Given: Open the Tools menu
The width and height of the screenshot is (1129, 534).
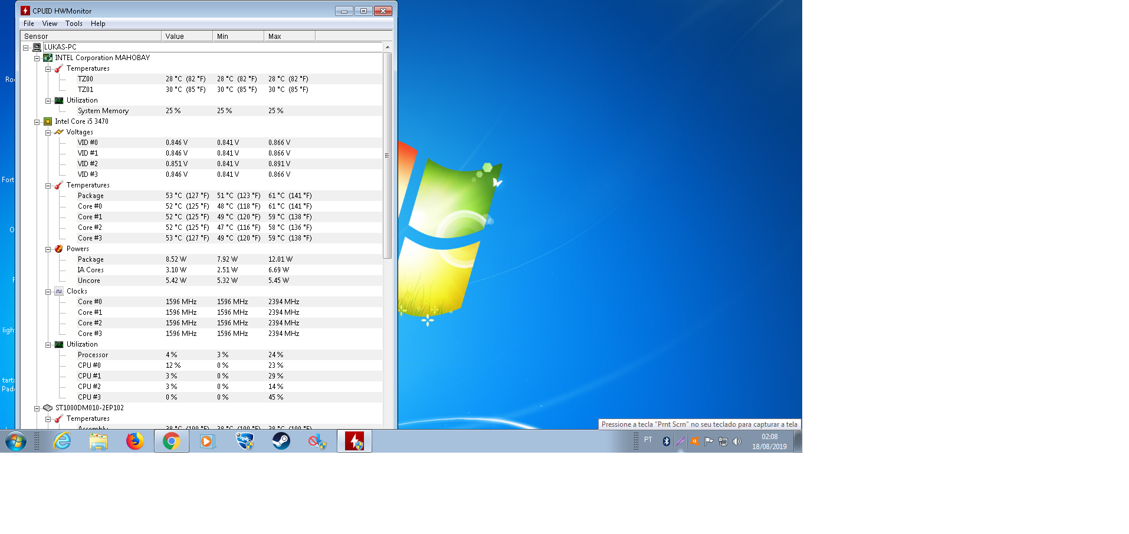Looking at the screenshot, I should 74,24.
